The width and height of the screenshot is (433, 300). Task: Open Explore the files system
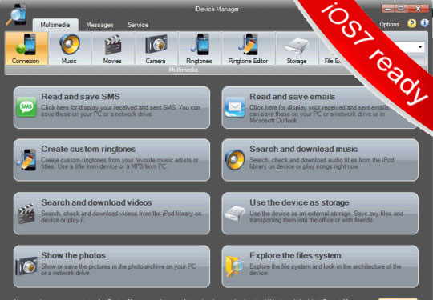point(320,266)
